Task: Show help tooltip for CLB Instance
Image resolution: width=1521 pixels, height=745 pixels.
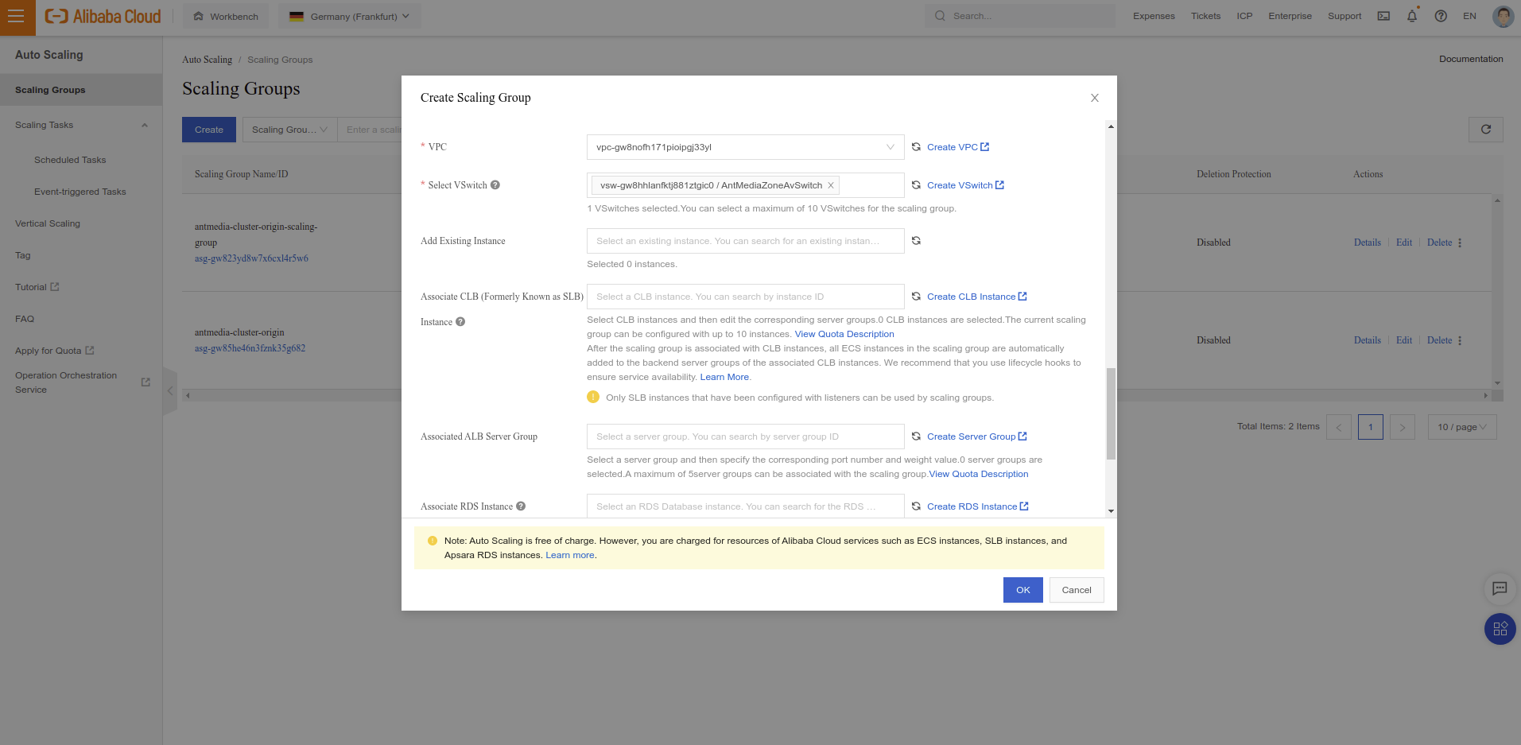Action: [x=460, y=322]
